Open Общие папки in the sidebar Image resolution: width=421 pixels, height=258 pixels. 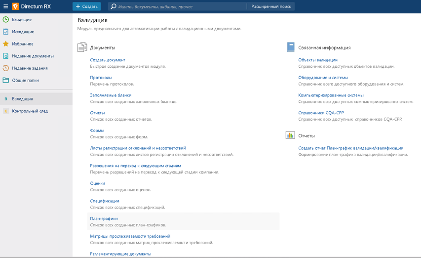coord(36,80)
